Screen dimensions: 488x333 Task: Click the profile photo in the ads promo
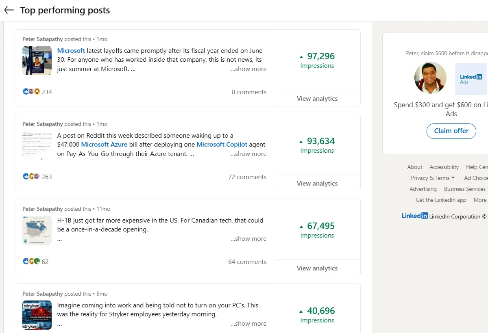[430, 78]
